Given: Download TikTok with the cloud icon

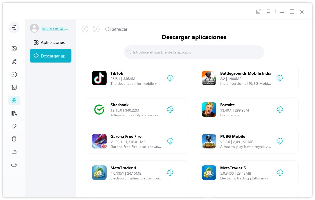Looking at the screenshot, I should [x=170, y=78].
